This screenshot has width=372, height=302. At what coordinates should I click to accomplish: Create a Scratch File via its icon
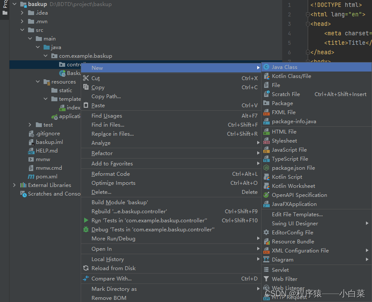coord(266,94)
